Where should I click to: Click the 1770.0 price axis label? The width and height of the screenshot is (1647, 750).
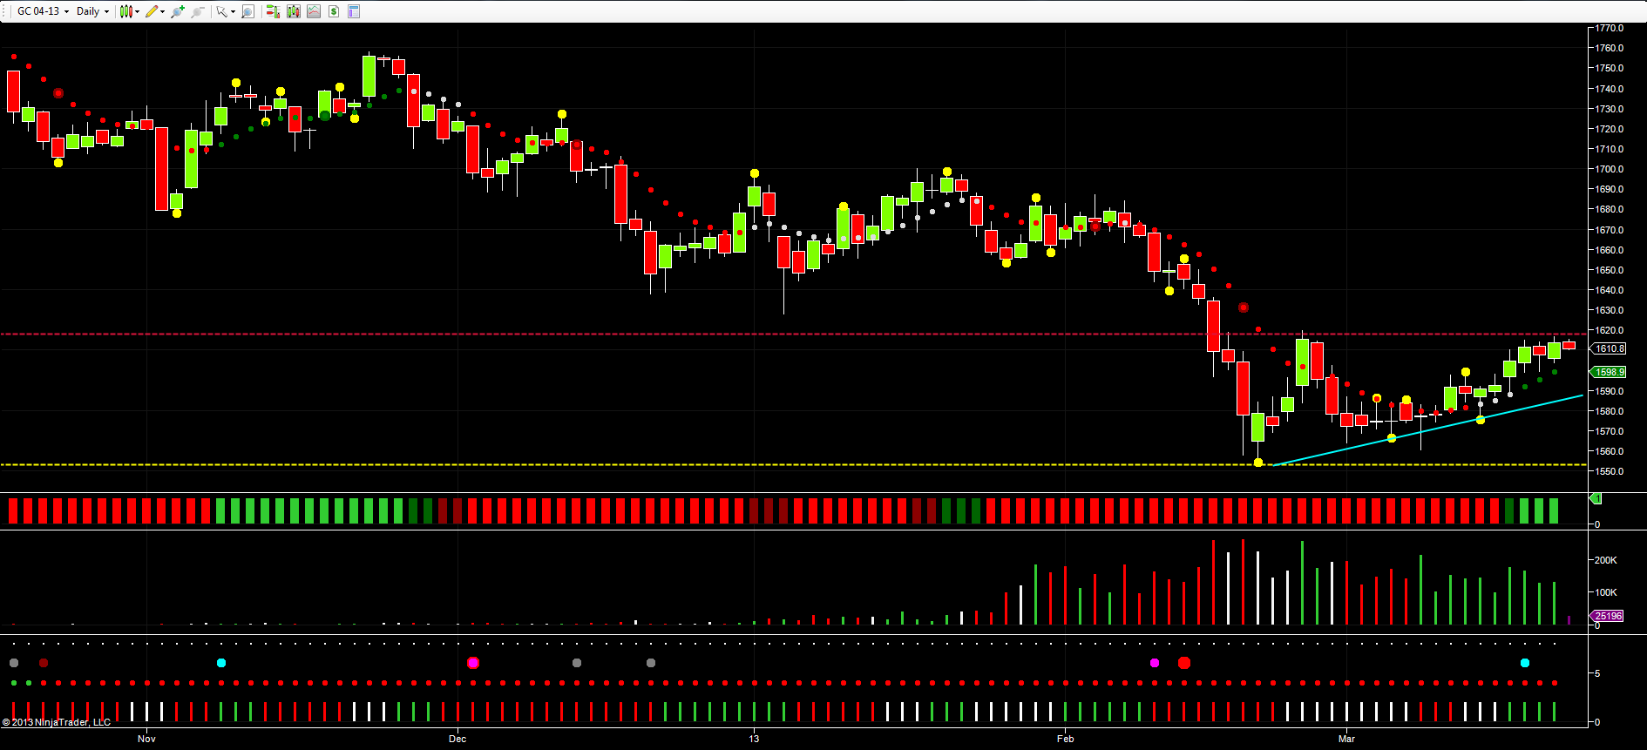tap(1609, 28)
